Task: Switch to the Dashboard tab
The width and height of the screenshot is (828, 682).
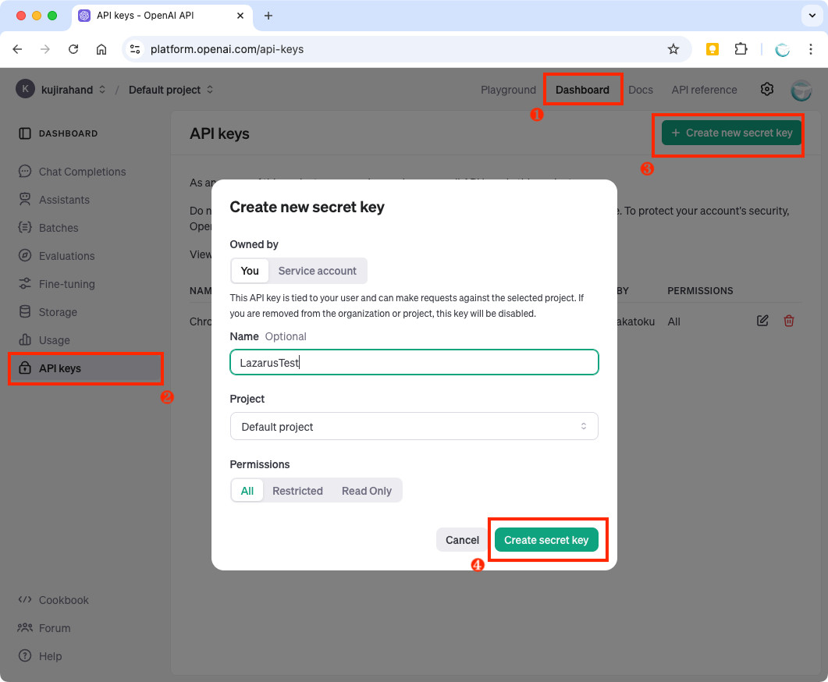Action: pyautogui.click(x=582, y=90)
